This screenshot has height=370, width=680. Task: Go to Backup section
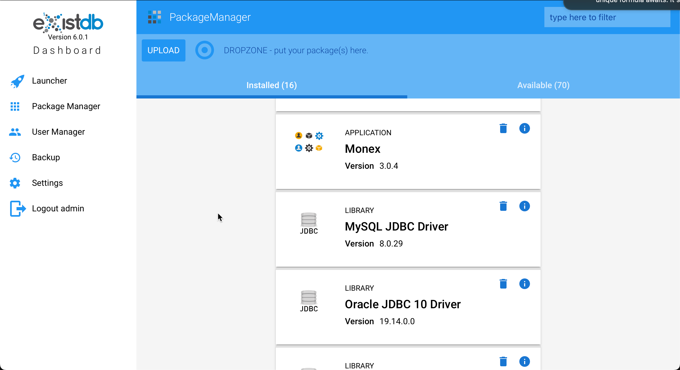pyautogui.click(x=46, y=157)
